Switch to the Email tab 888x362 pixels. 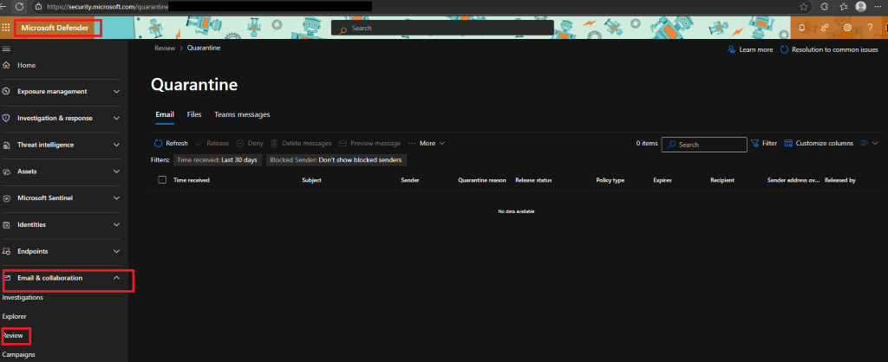tap(165, 114)
